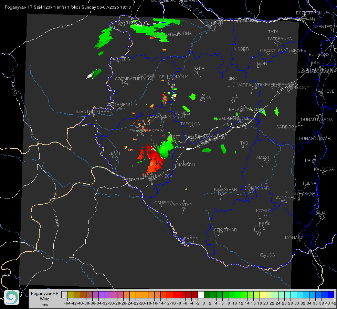Click the TATABANYA city label
Screen dimensions: 337x309
coord(280,38)
